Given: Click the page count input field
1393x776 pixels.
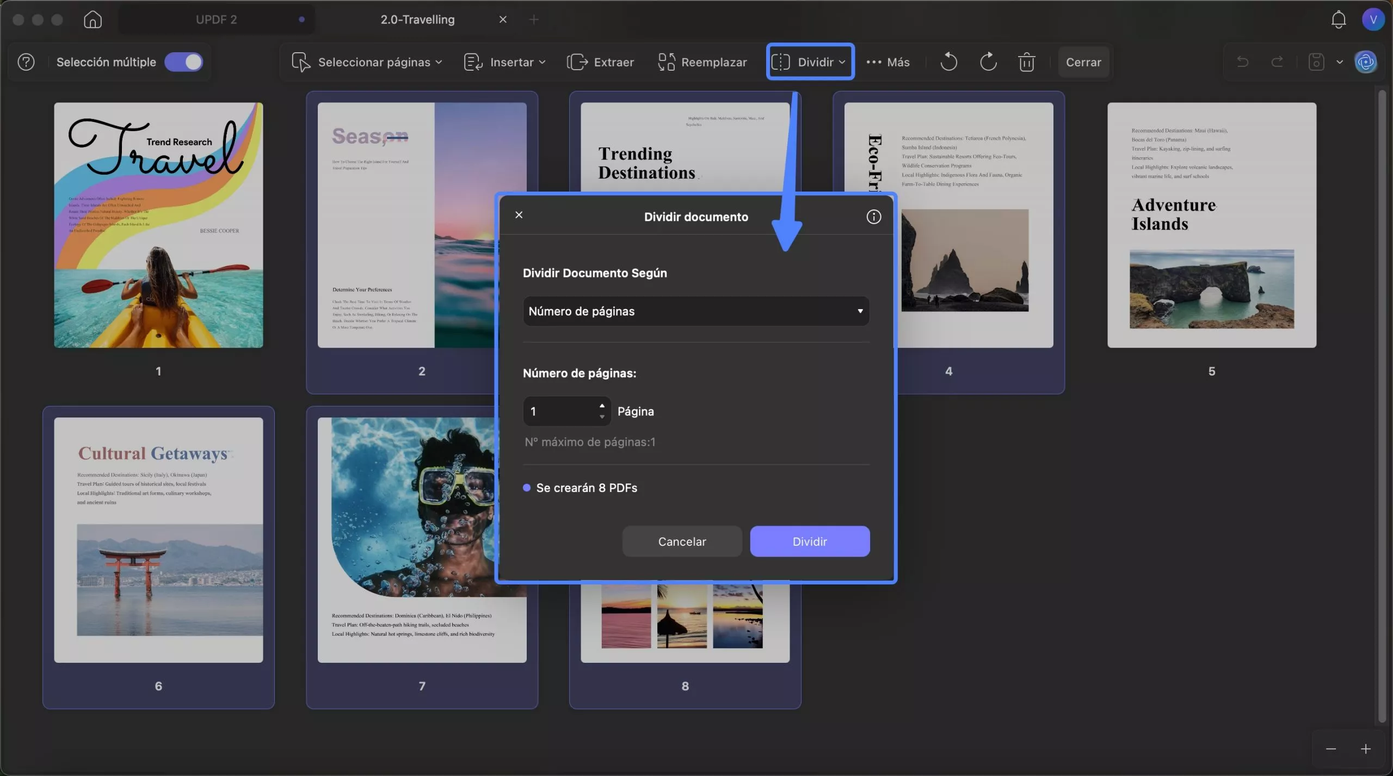Looking at the screenshot, I should coord(560,411).
